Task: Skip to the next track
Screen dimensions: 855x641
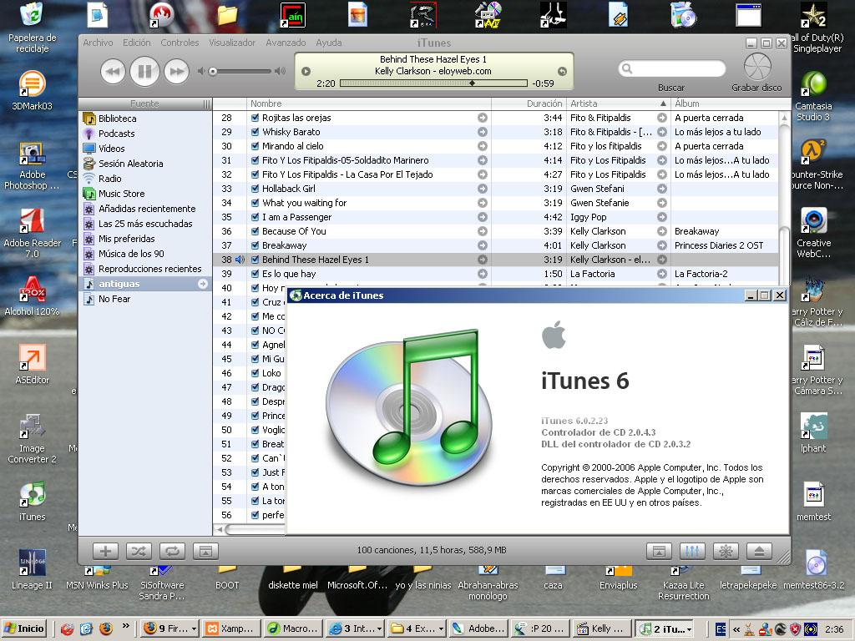Action: click(176, 72)
